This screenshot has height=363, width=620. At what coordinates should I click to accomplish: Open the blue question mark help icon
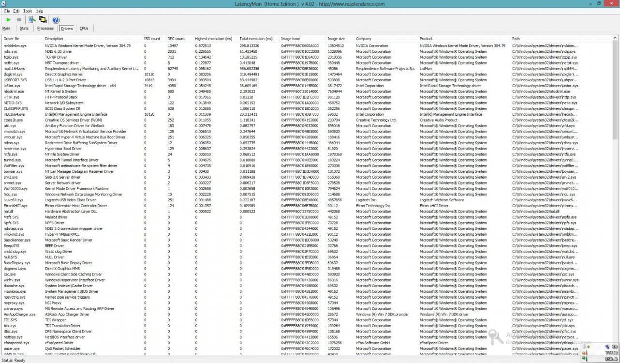point(56,20)
